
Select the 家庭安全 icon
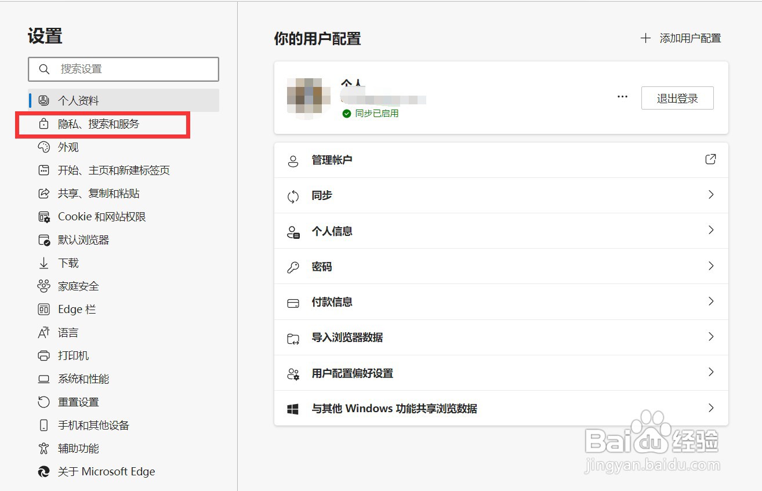[x=44, y=286]
